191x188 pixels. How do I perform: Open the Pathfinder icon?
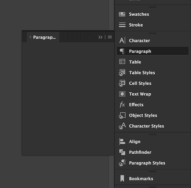click(122, 152)
